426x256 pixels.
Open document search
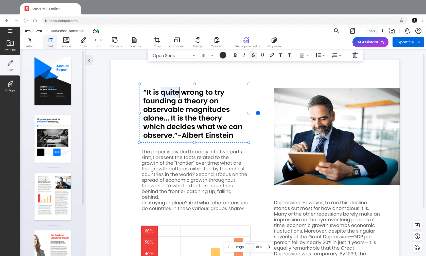(x=336, y=31)
